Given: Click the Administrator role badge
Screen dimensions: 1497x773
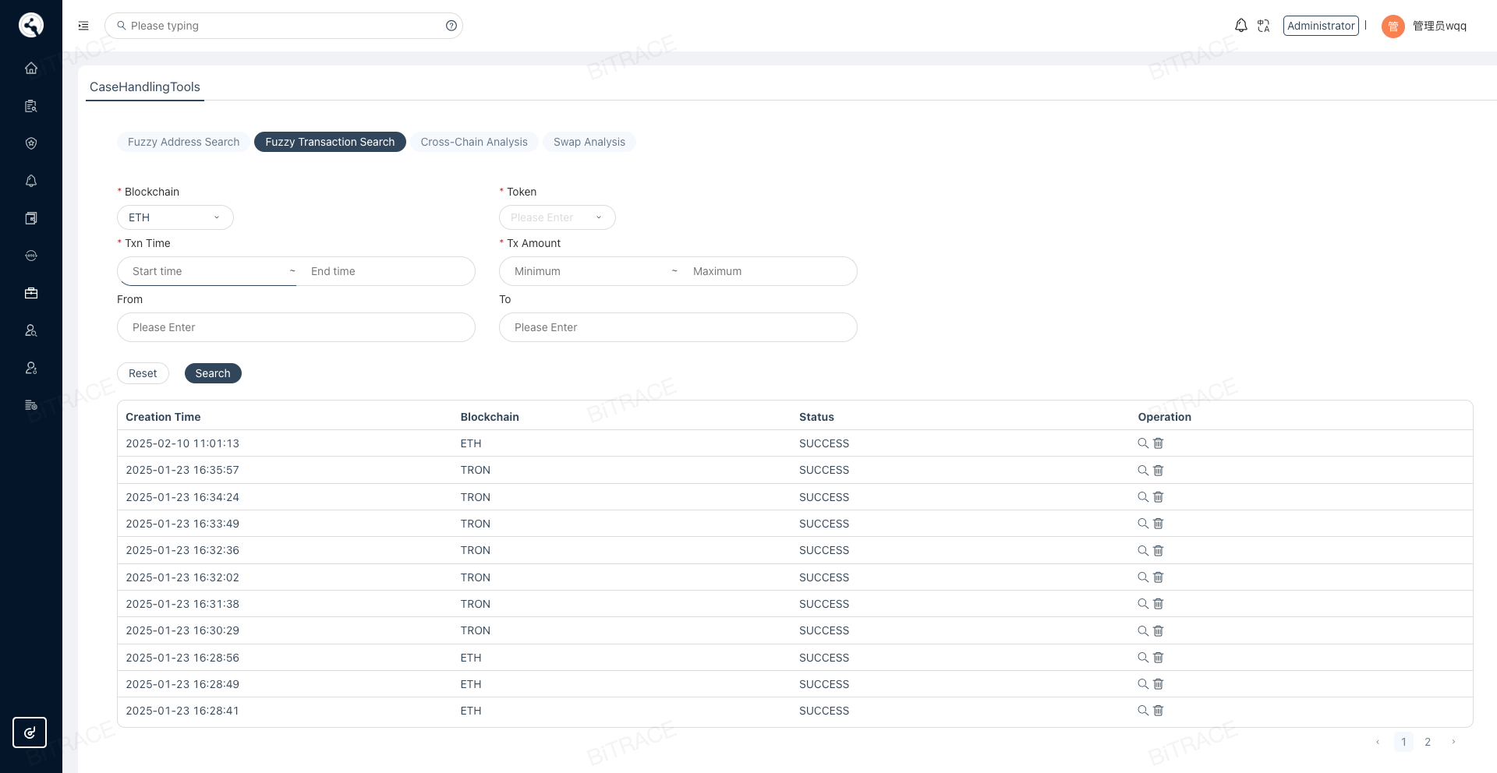Looking at the screenshot, I should pos(1321,26).
